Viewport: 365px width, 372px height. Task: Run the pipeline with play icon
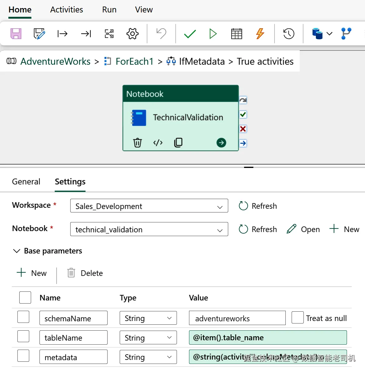tap(213, 34)
